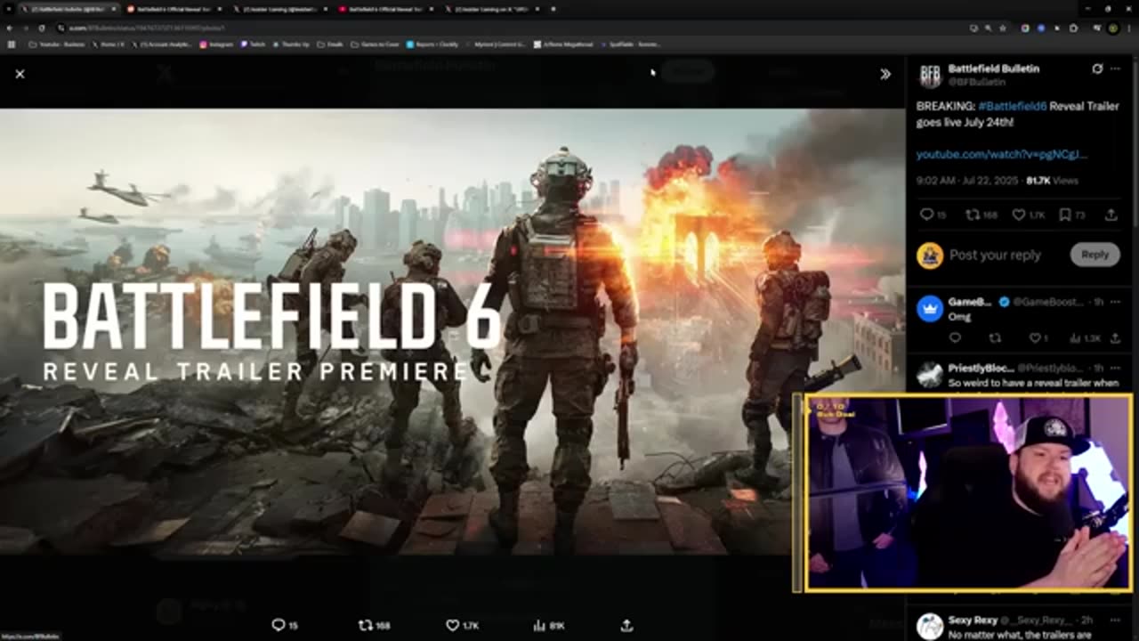Bookmark this page with star icon
Image resolution: width=1139 pixels, height=641 pixels.
(1001, 28)
